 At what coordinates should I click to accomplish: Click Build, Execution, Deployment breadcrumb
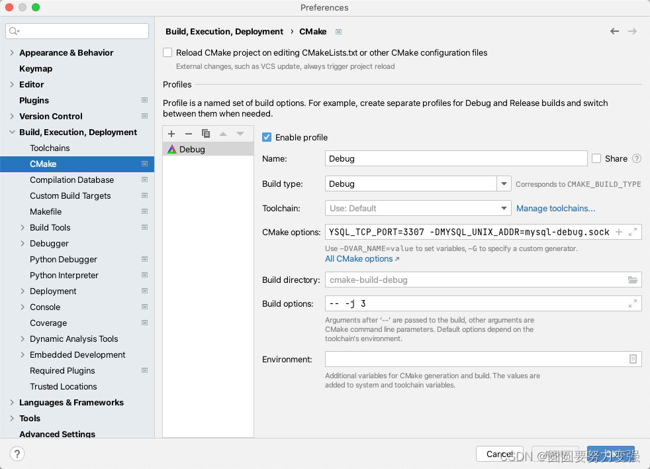coord(224,32)
